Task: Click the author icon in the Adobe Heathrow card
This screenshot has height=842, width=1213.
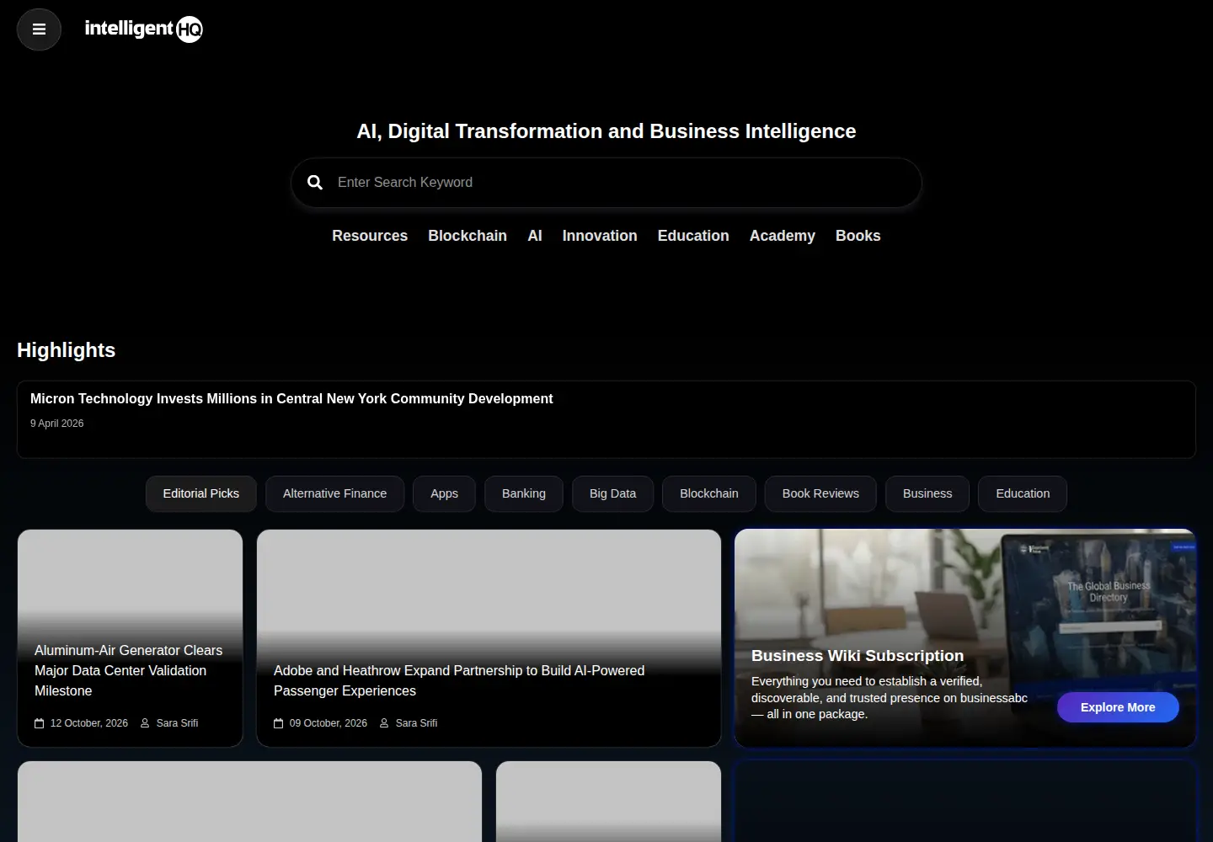Action: coord(384,723)
